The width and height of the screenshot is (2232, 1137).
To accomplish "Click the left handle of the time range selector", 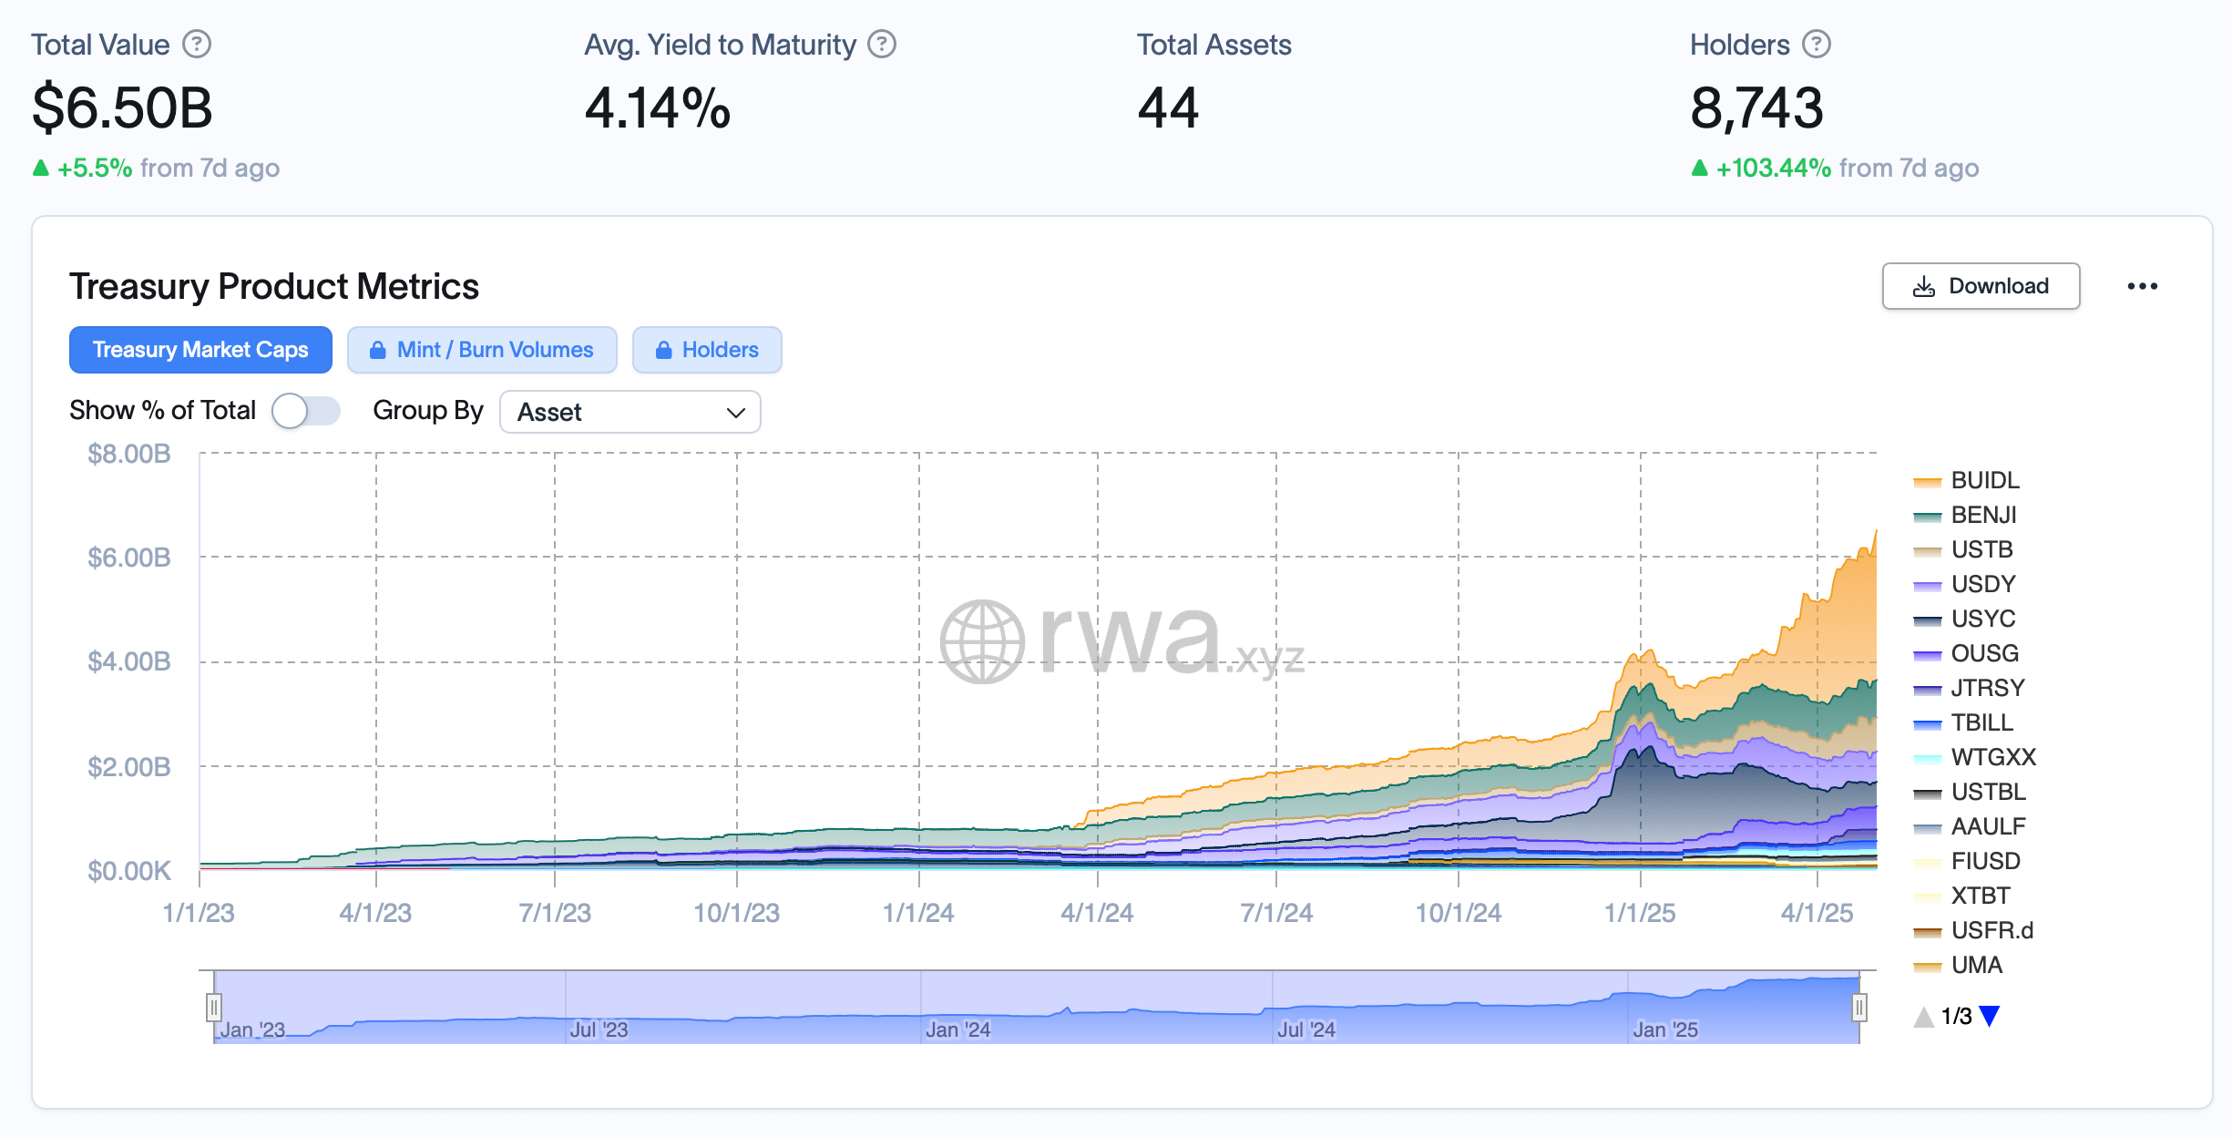I will [213, 1007].
